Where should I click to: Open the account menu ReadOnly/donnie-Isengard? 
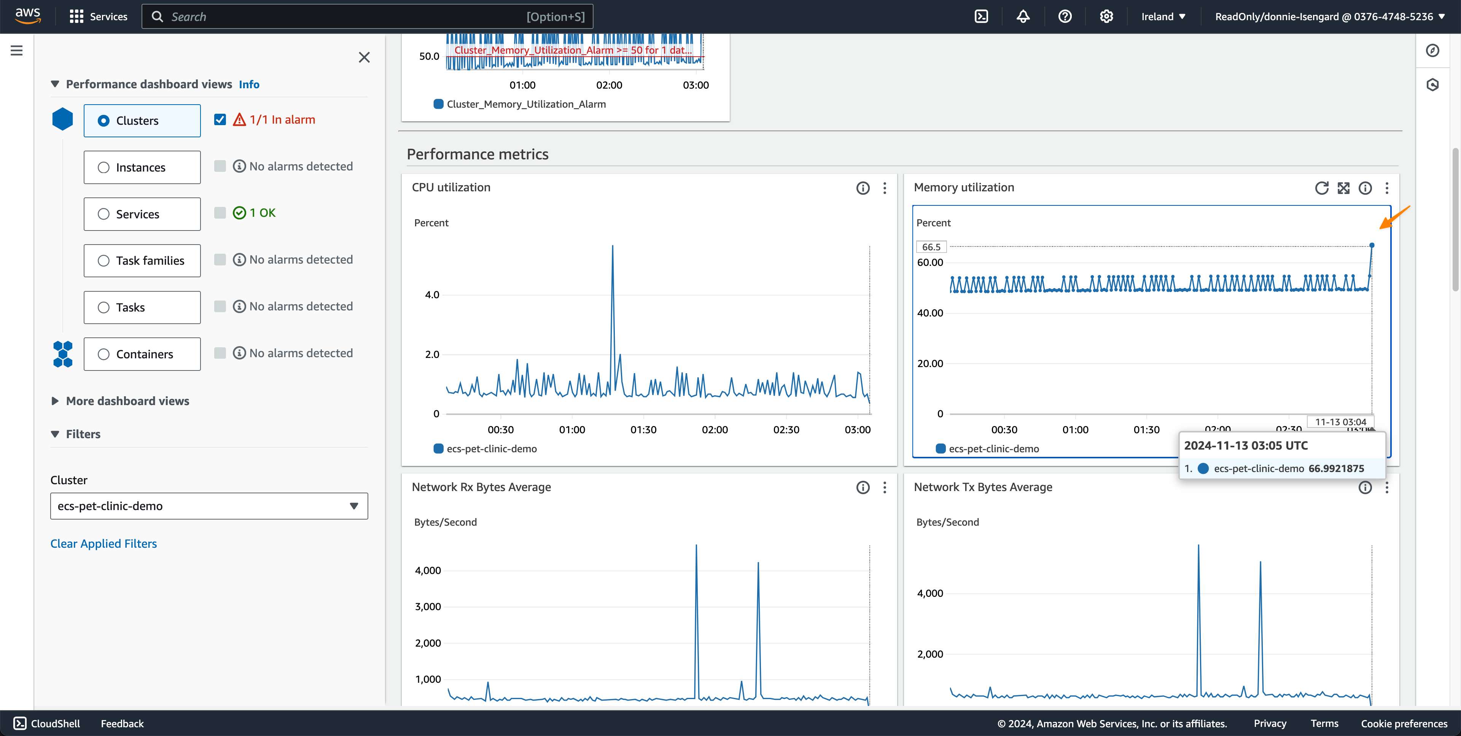1329,16
